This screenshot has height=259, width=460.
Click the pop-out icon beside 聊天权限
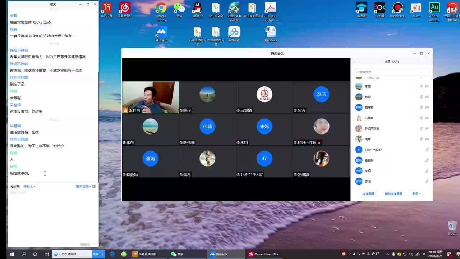tap(94, 187)
